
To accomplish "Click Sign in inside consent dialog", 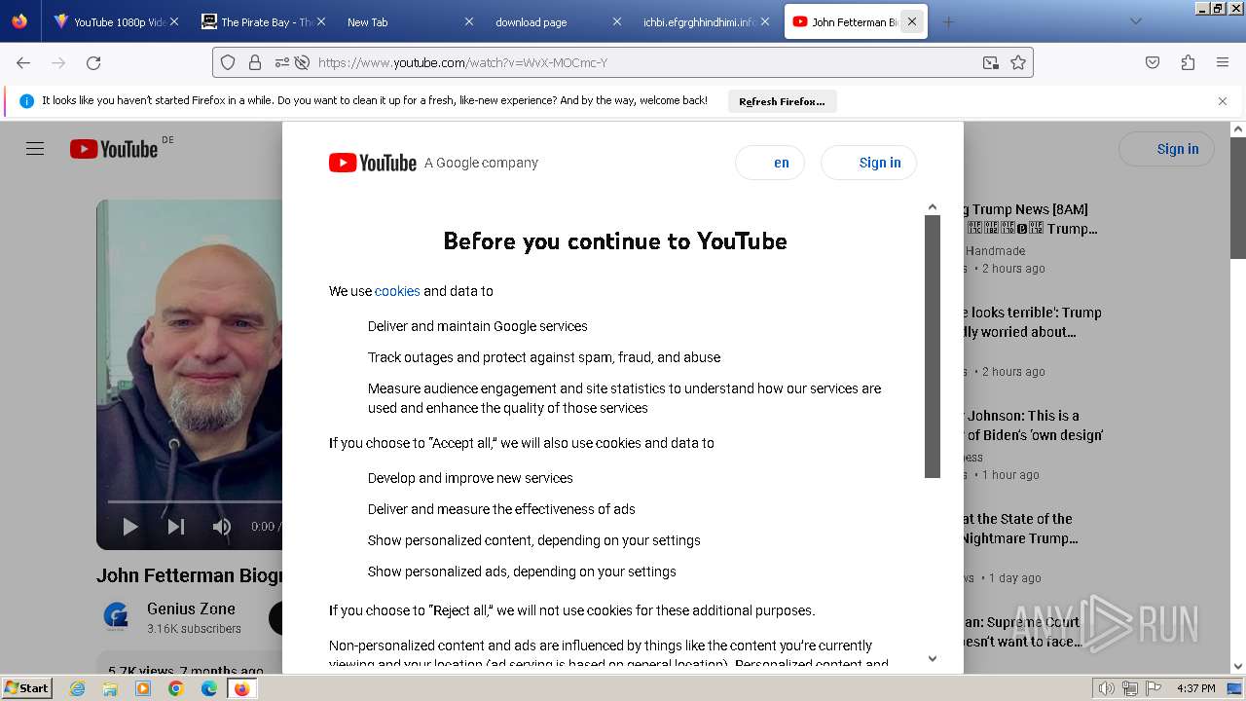I will coord(869,163).
